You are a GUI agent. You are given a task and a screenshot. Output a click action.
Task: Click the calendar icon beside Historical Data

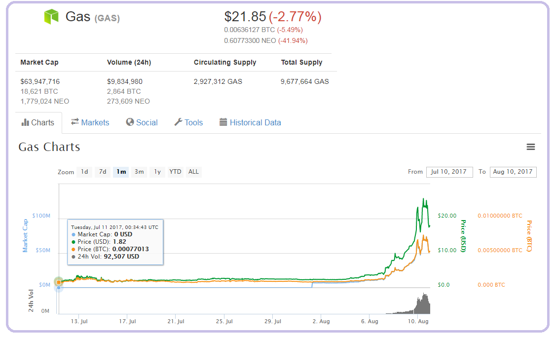pos(223,122)
